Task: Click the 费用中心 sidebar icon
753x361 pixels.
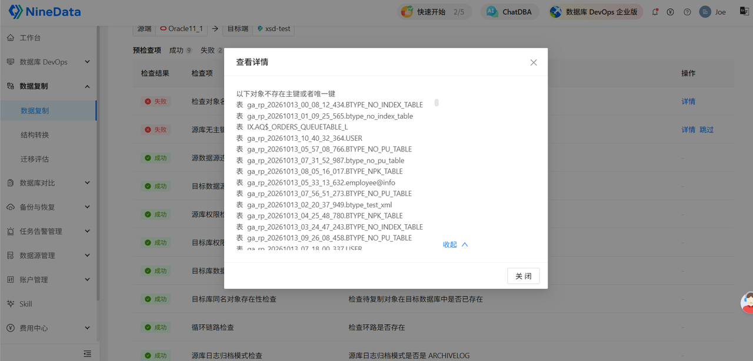Action: point(11,328)
